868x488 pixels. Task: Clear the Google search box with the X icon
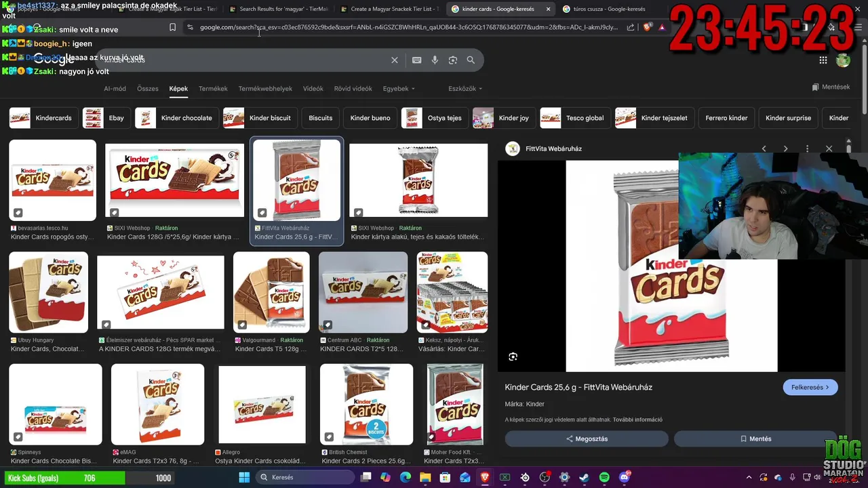[x=395, y=60]
